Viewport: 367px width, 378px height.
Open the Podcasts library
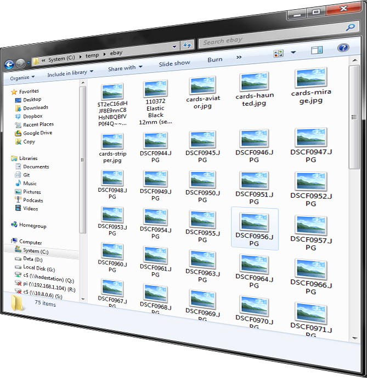(32, 200)
